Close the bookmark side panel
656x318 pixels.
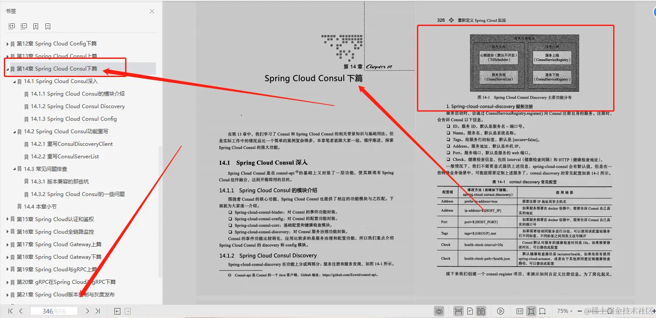click(152, 11)
